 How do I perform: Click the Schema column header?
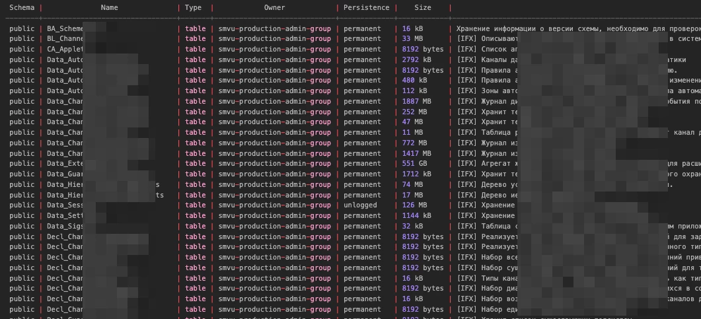[22, 8]
